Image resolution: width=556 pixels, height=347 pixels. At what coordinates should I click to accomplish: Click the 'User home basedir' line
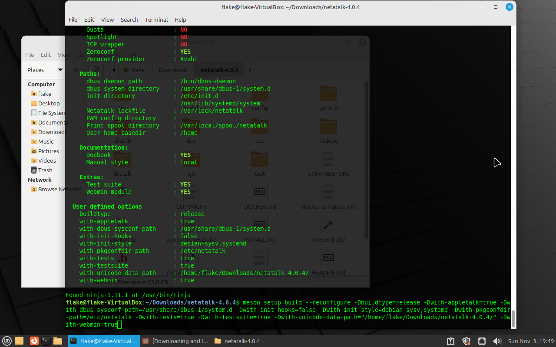142,133
